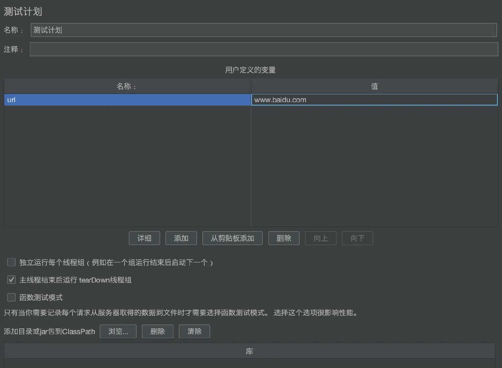Disable 主线程结束后运行 tearDown线程组 checkbox

click(x=11, y=280)
